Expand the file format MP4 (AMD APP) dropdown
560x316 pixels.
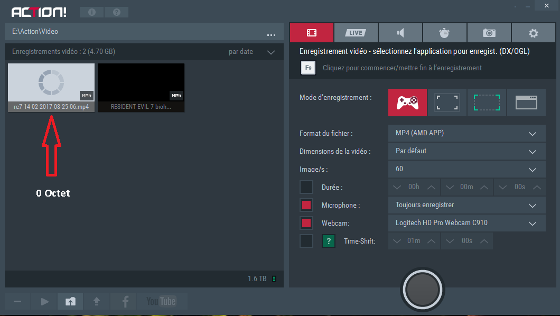[x=467, y=133]
